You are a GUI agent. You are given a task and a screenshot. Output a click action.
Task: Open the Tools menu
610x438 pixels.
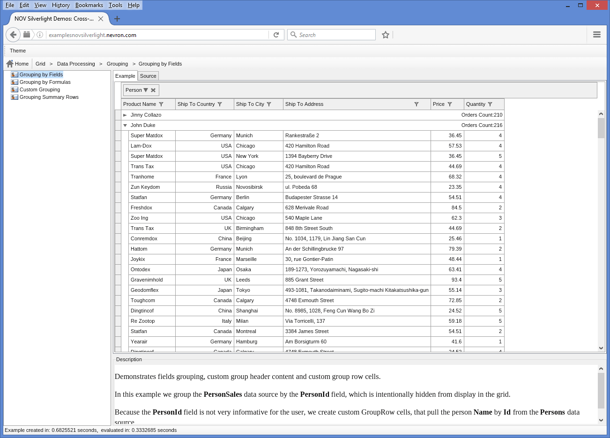[x=115, y=5]
